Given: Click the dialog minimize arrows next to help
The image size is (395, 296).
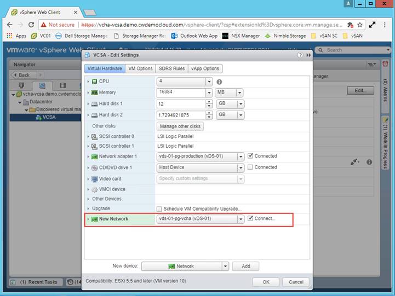Looking at the screenshot, I should (308, 55).
